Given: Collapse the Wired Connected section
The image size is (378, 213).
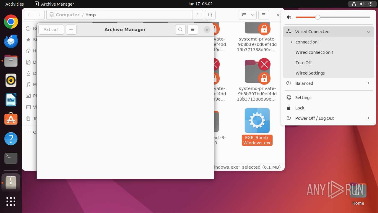Looking at the screenshot, I should (x=328, y=32).
